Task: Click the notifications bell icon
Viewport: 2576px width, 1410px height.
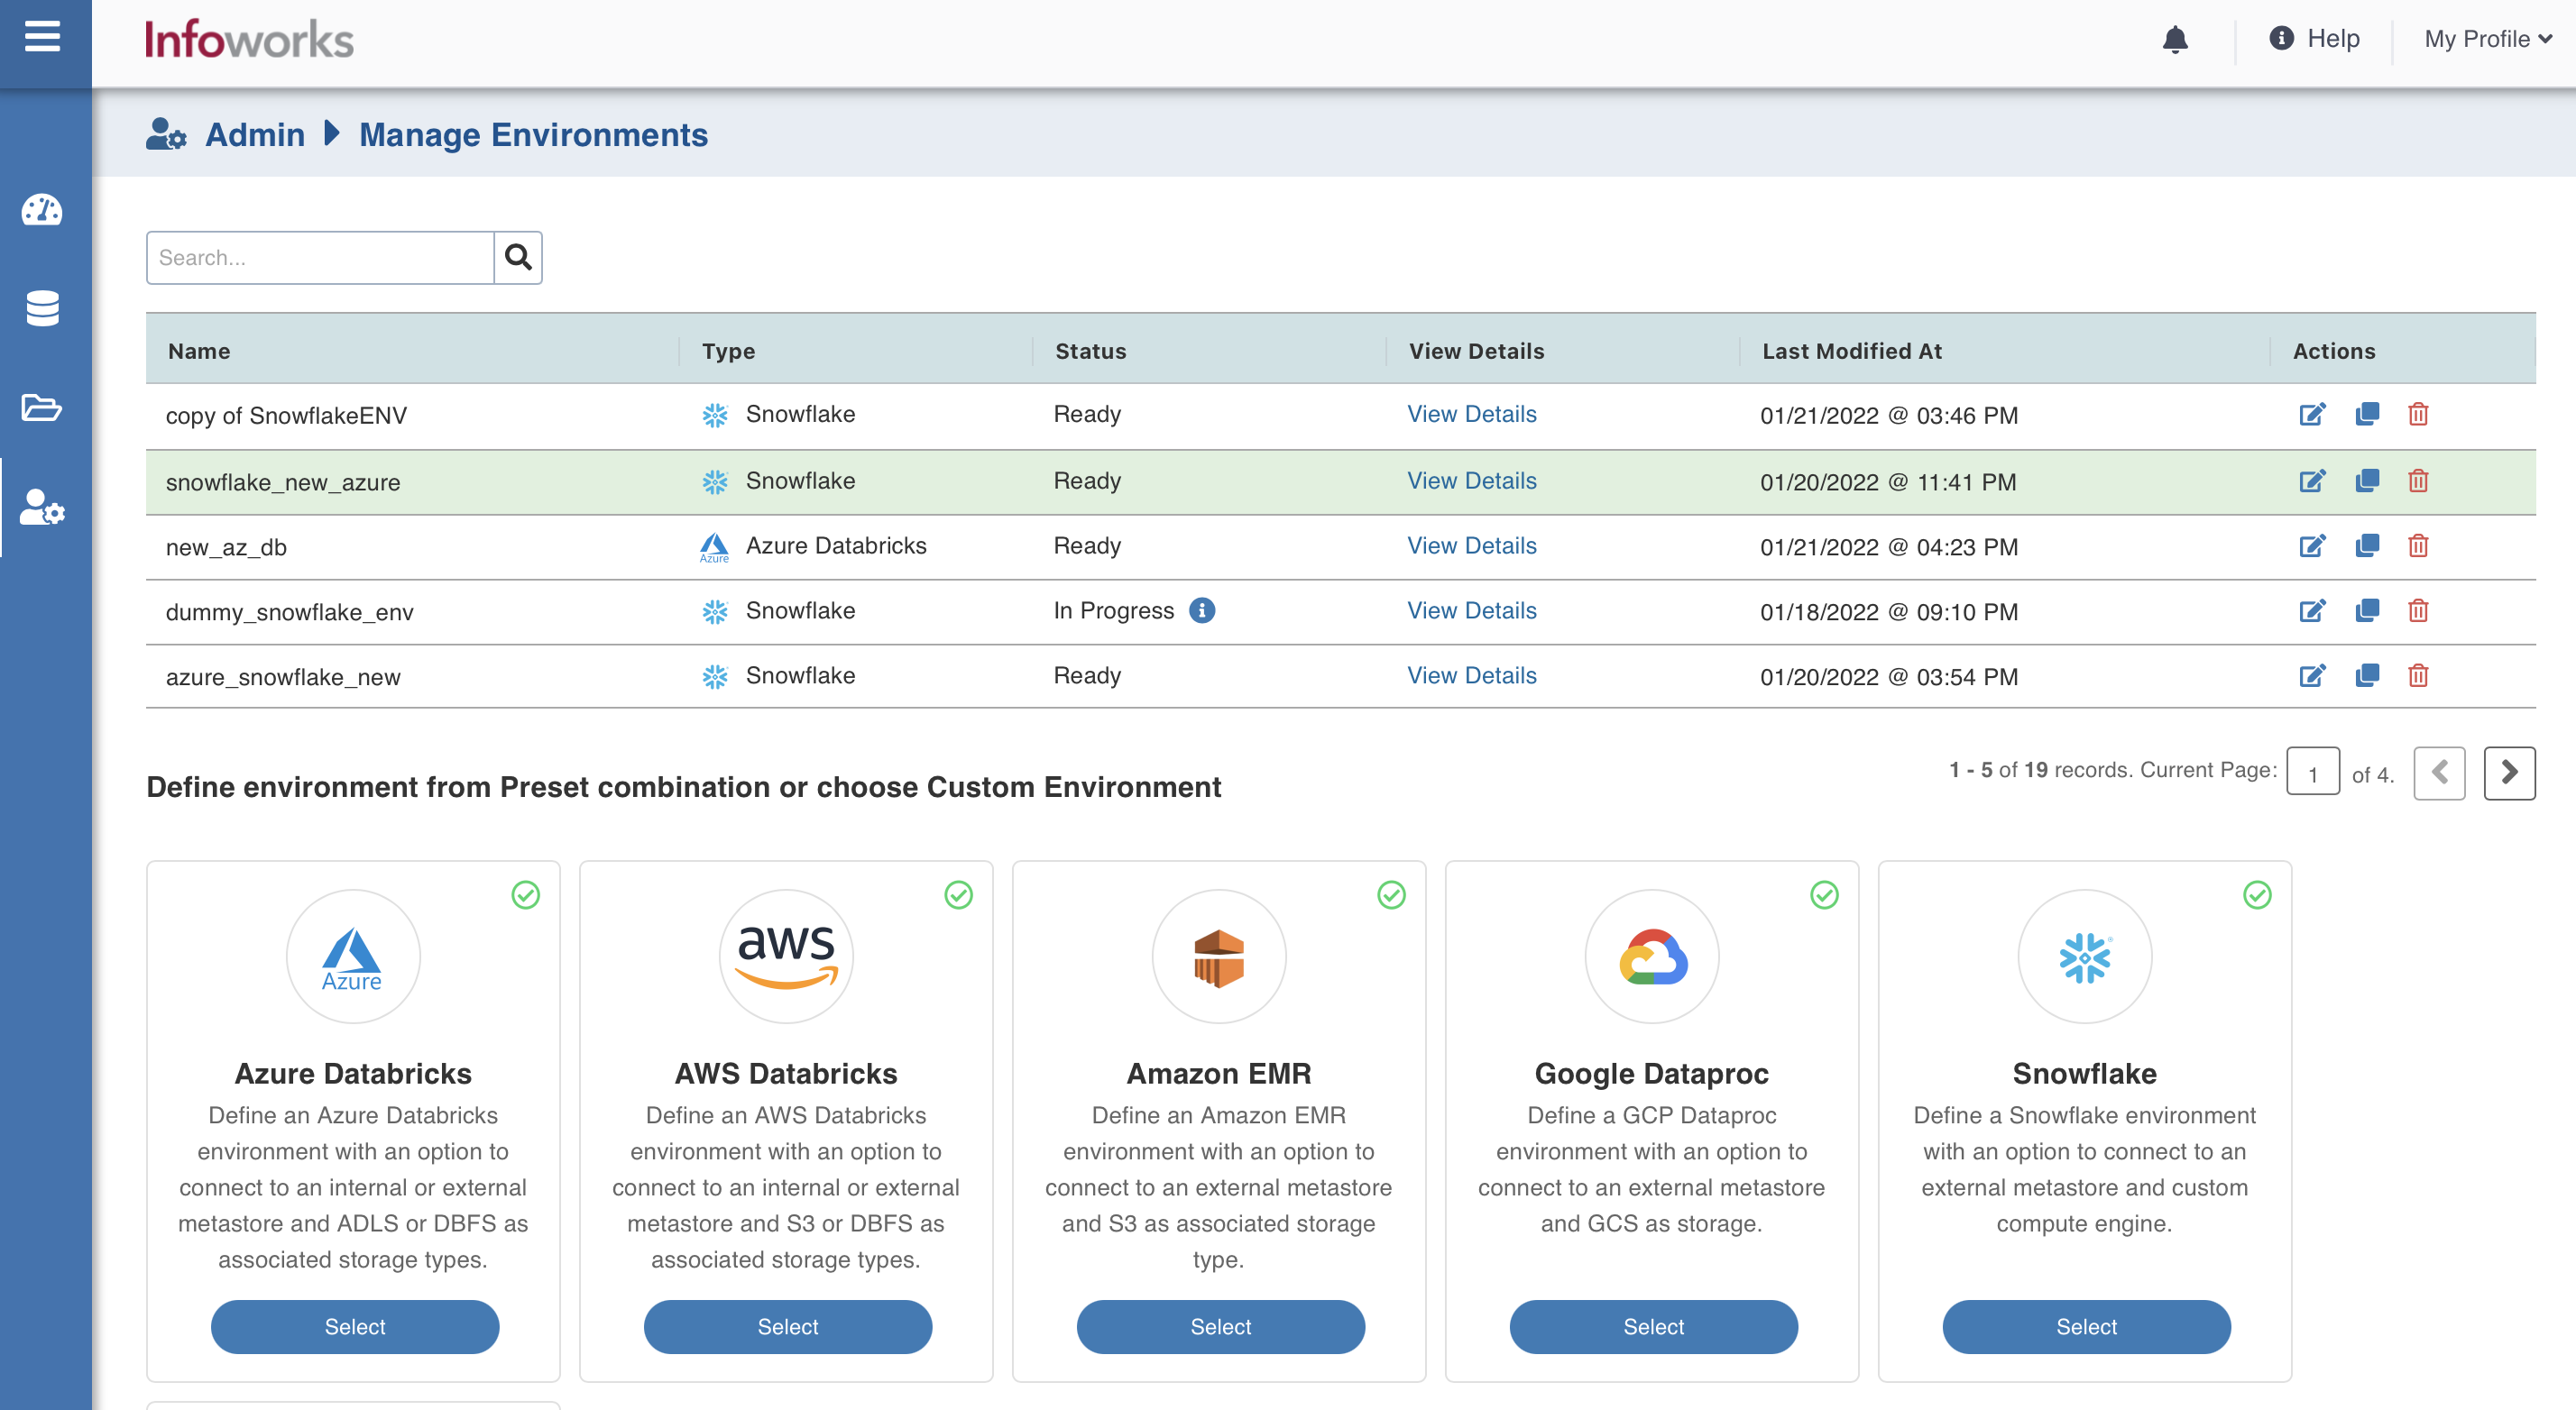Action: [x=2175, y=40]
